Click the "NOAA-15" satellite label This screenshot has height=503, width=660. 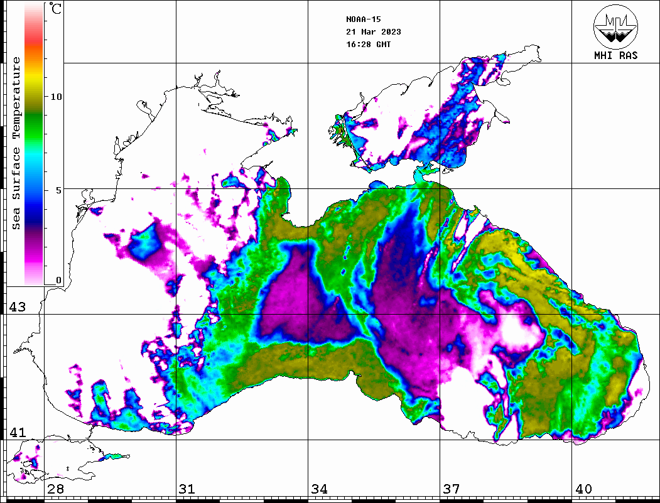[x=363, y=19]
